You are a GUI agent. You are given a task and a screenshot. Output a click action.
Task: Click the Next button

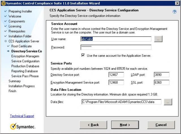point(125,125)
